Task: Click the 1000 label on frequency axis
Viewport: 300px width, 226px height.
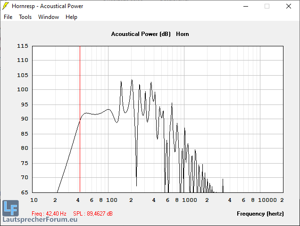Action: point(190,200)
